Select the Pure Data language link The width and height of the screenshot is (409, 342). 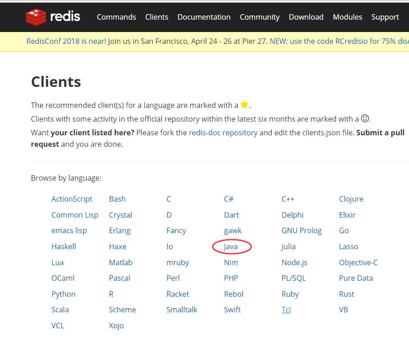(356, 278)
